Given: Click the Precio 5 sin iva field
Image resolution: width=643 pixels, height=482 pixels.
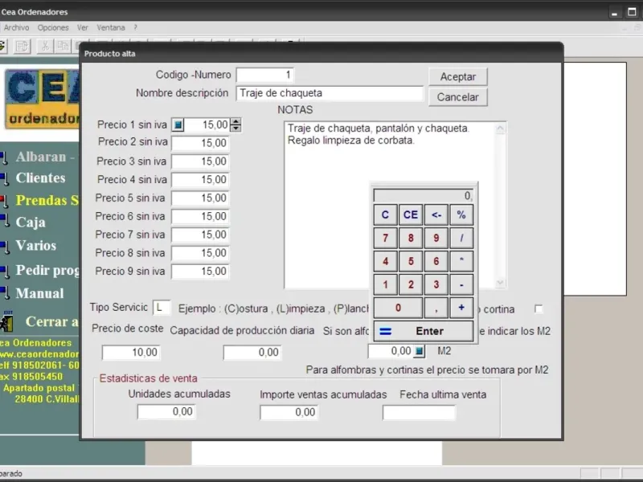Looking at the screenshot, I should pyautogui.click(x=200, y=198).
